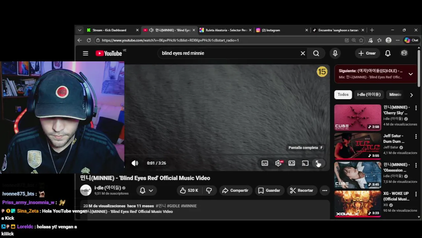
Task: Switch to Ruleta Aleatoria tab
Action: 226,30
